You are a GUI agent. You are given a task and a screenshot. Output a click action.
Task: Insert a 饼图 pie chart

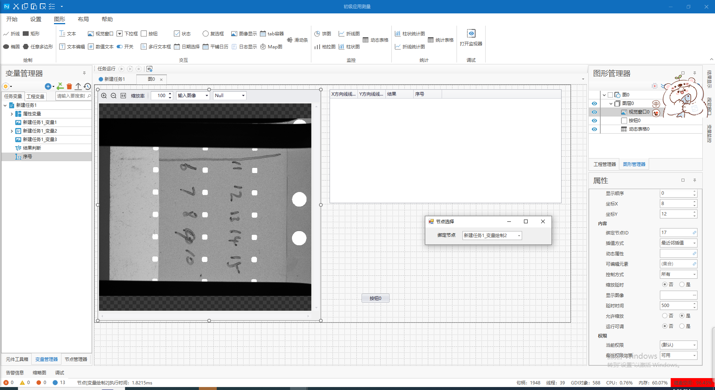click(x=322, y=34)
